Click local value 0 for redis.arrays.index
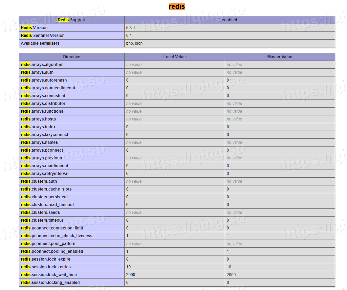This screenshot has height=290, width=347. coord(127,127)
